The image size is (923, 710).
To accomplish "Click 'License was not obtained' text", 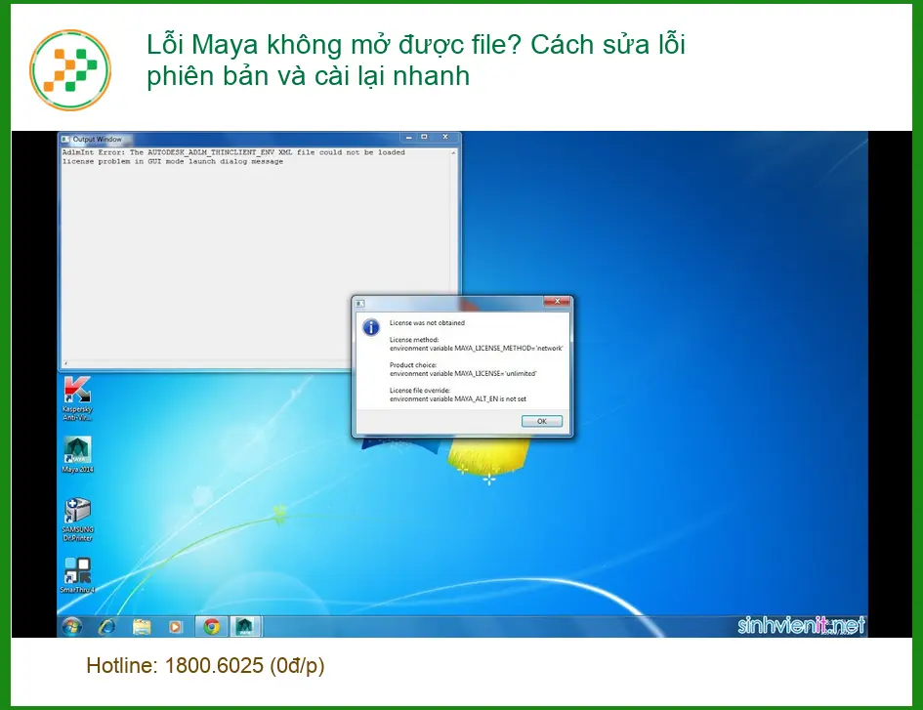I will 427,322.
